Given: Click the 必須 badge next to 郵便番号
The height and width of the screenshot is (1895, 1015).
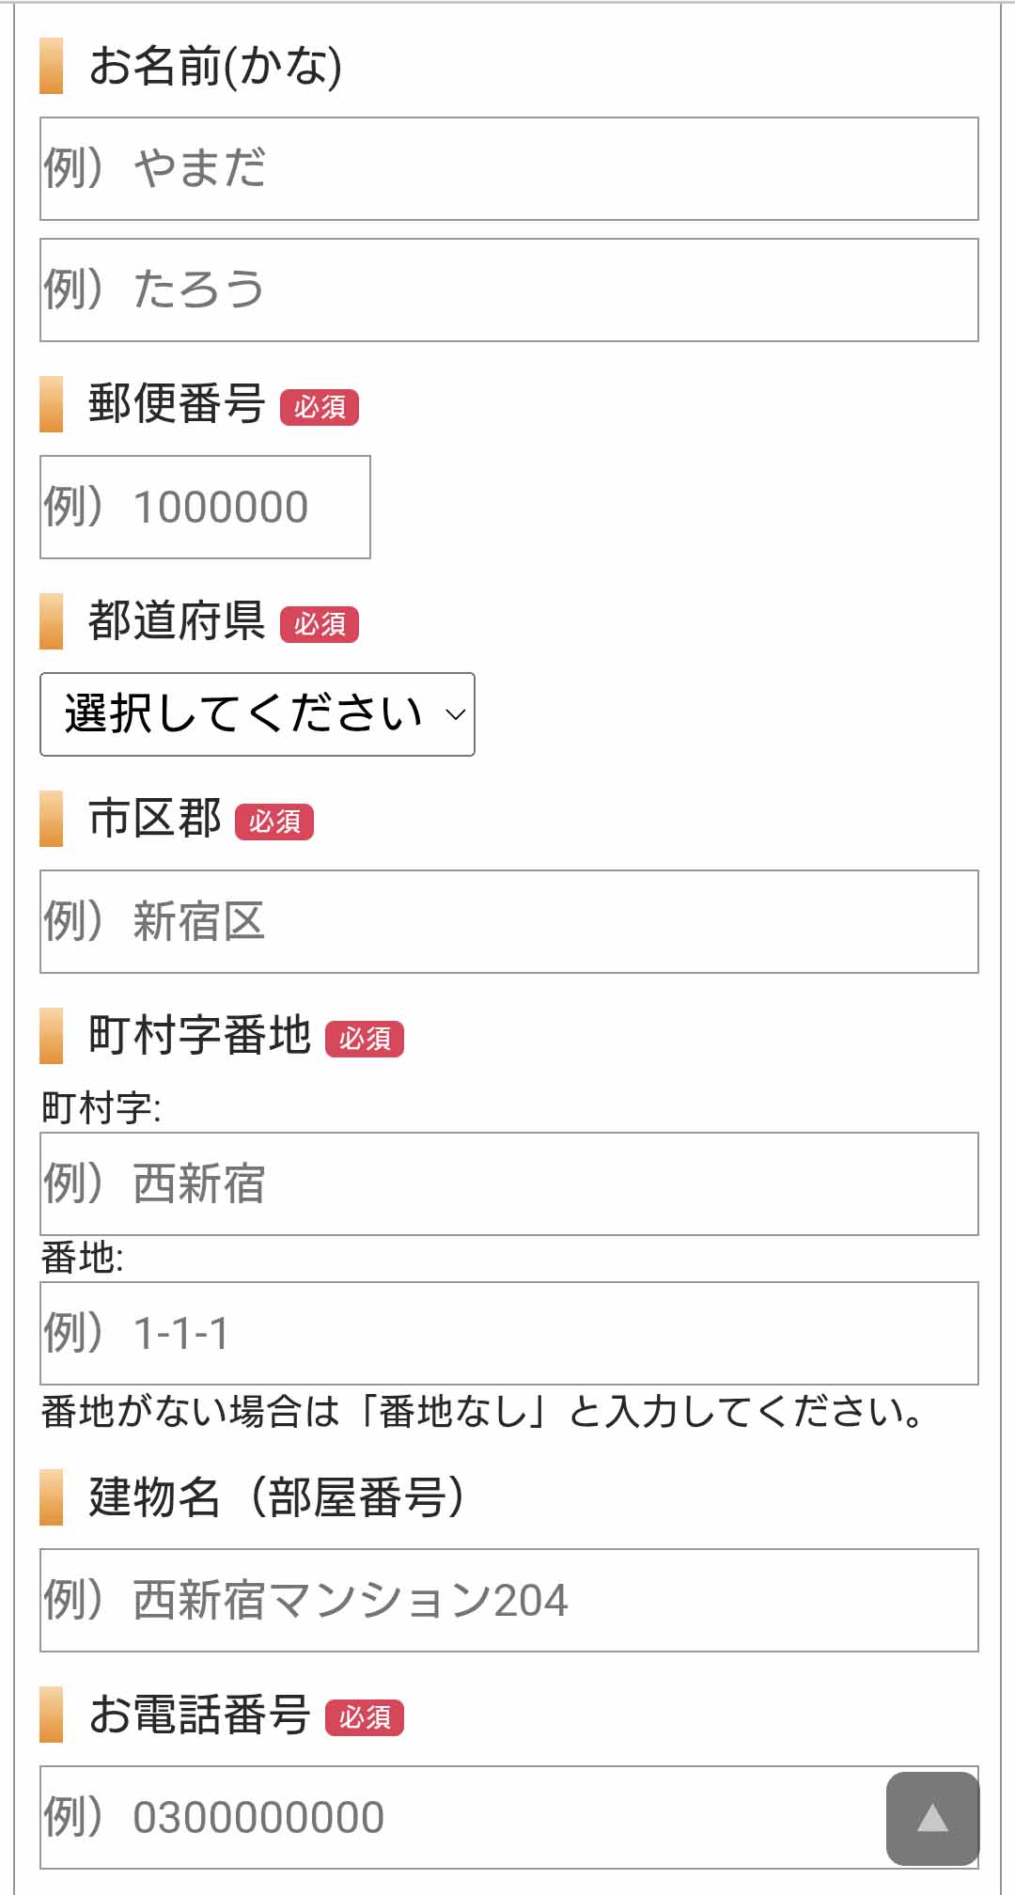Looking at the screenshot, I should pyautogui.click(x=322, y=409).
